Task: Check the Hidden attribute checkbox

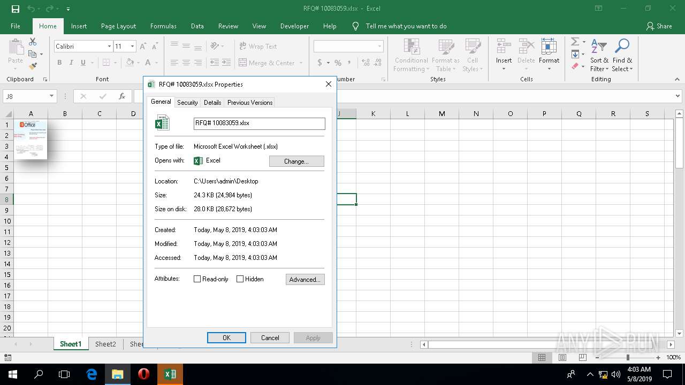Action: [x=240, y=279]
